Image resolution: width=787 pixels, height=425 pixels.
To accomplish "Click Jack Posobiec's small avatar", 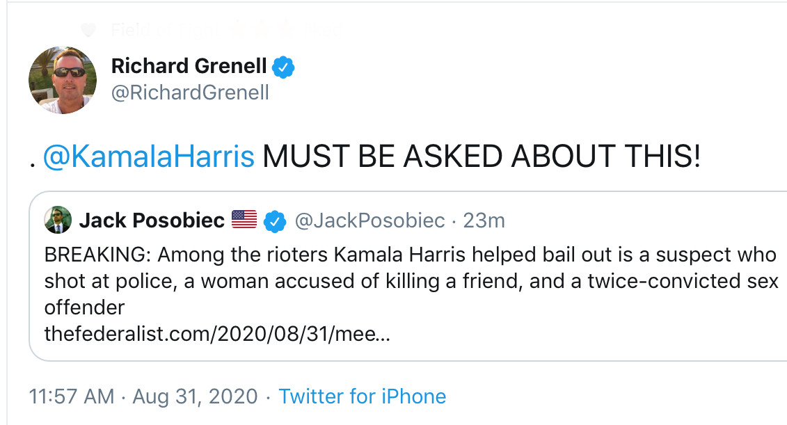I will (58, 220).
